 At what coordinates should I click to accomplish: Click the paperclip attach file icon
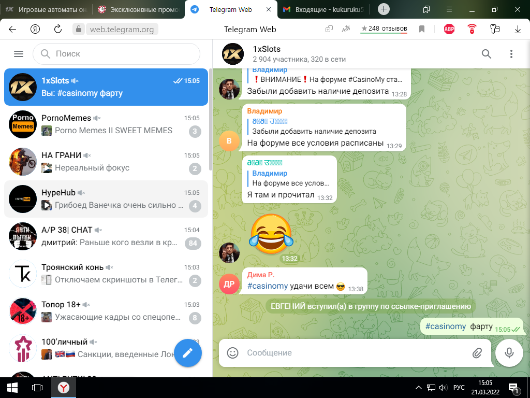[x=477, y=353]
